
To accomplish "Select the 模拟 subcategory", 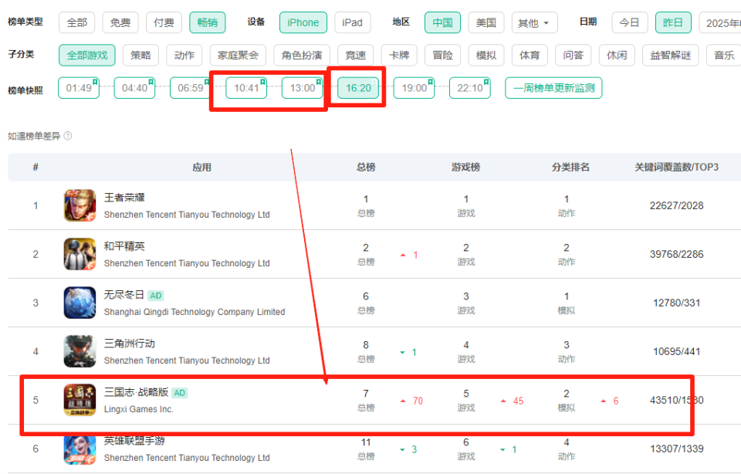I will point(486,56).
